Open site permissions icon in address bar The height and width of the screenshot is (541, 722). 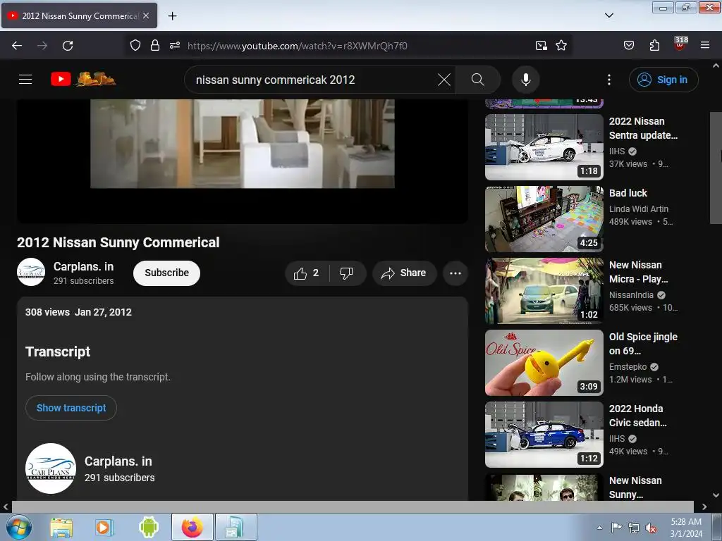pos(175,46)
